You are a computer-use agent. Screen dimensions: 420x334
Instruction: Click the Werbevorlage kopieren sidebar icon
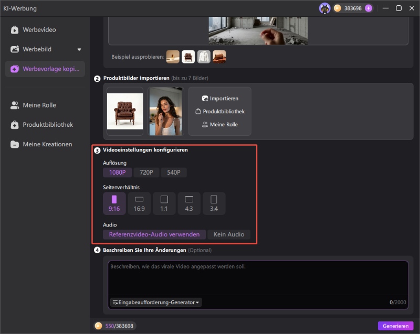pos(15,69)
